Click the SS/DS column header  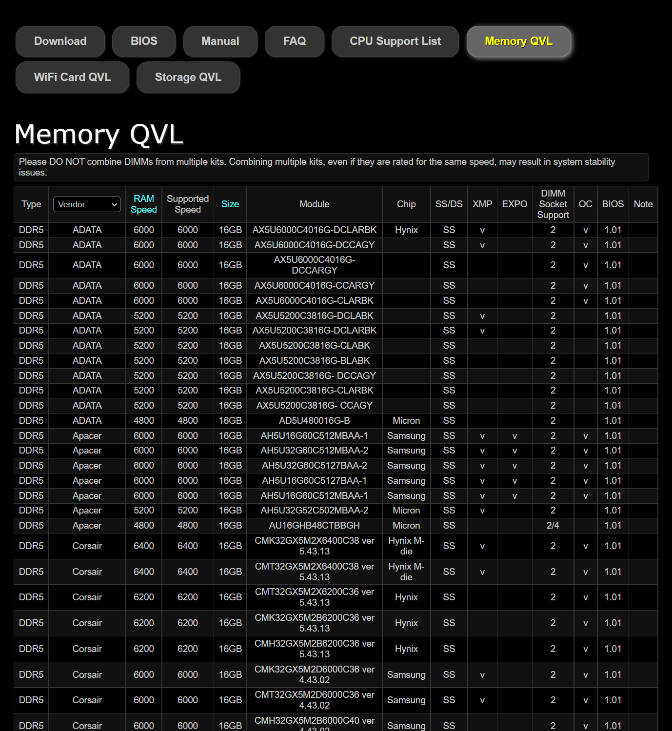[449, 204]
